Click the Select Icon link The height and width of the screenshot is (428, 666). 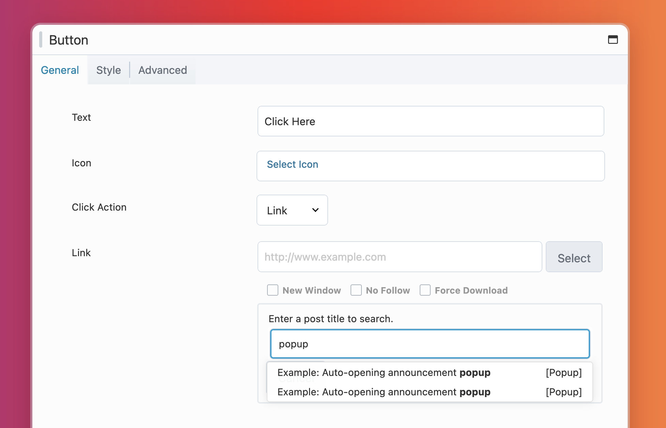292,164
